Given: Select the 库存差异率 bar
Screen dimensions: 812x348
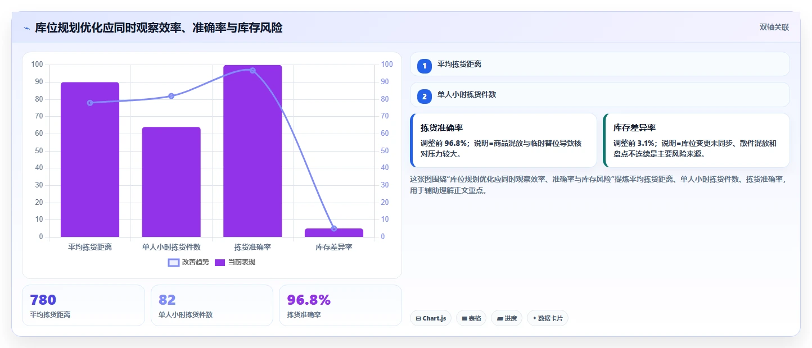Looking at the screenshot, I should pyautogui.click(x=334, y=232).
